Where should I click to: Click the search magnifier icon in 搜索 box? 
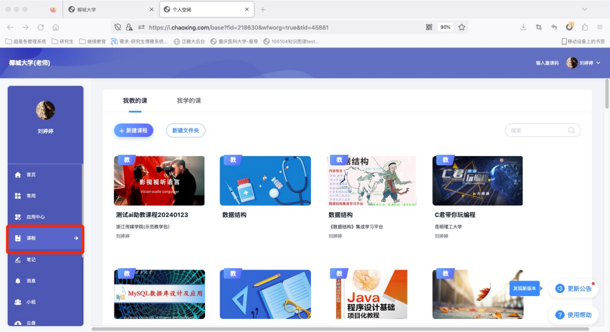[571, 130]
